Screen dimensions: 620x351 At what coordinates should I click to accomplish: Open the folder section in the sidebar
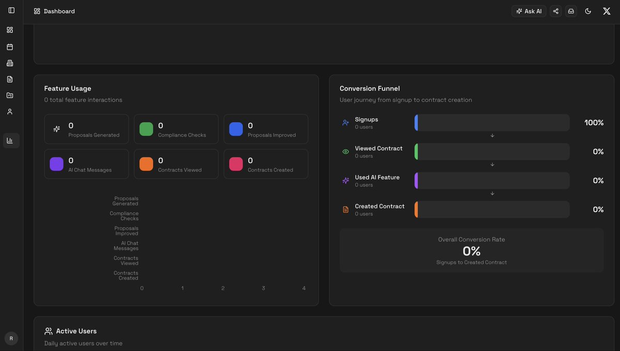click(9, 95)
